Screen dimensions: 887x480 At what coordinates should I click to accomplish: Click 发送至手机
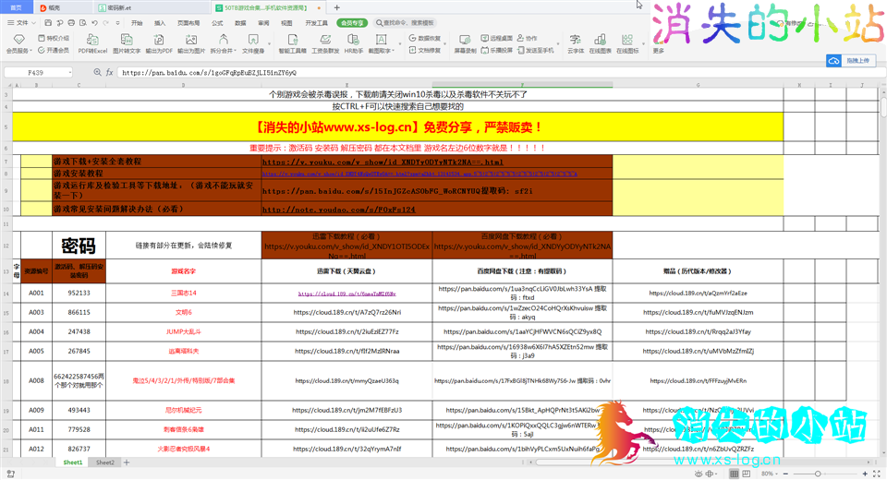tap(536, 51)
